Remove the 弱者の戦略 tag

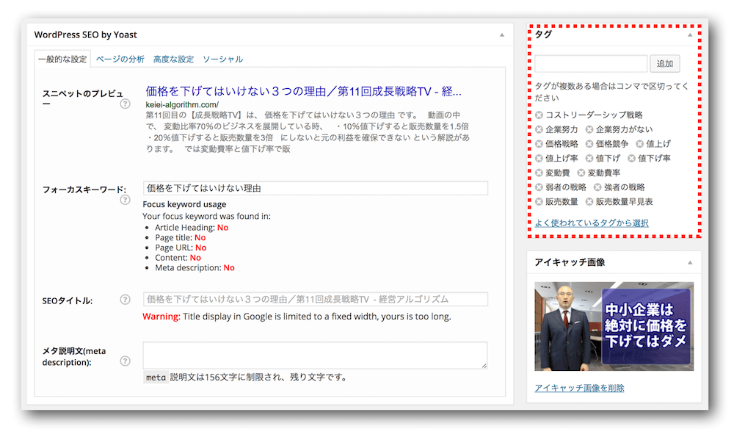pyautogui.click(x=539, y=187)
